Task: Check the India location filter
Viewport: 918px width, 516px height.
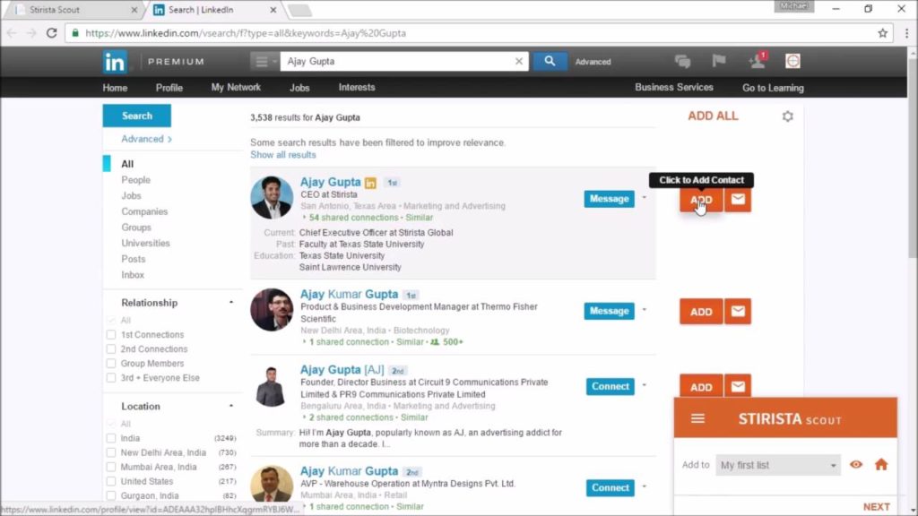Action: 111,438
